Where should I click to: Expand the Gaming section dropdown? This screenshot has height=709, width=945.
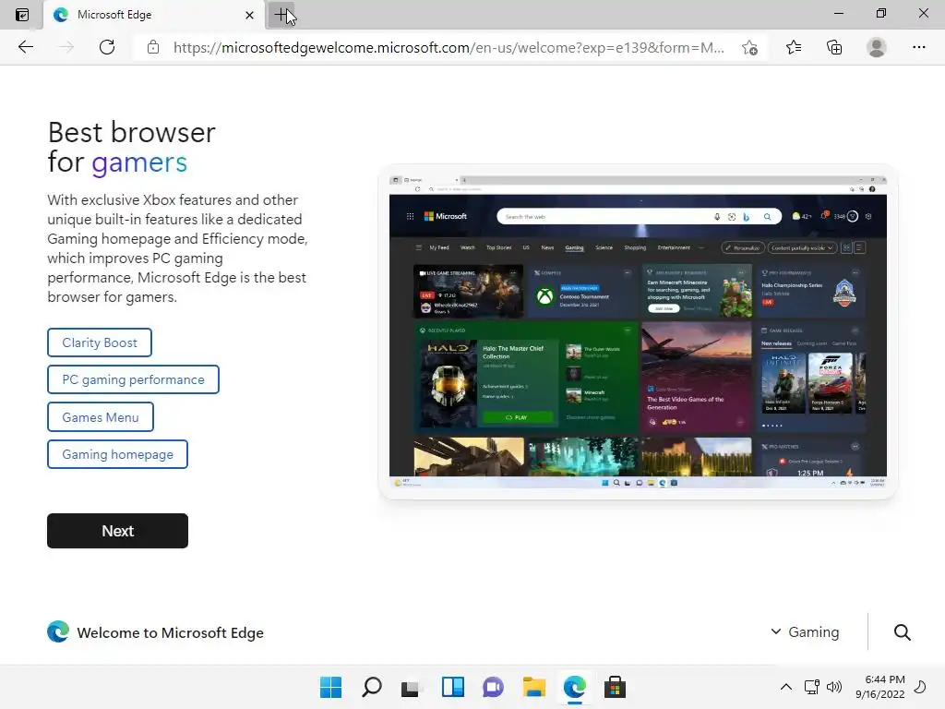(x=805, y=631)
